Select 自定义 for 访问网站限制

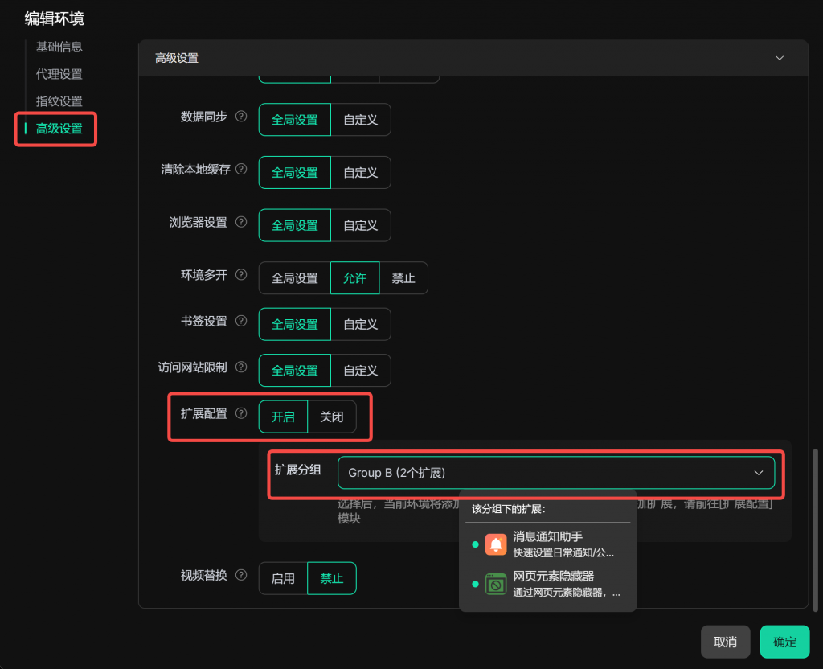tap(360, 371)
